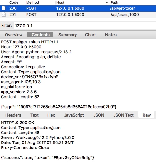Select the /api/users/1000 request row
The height and width of the screenshot is (164, 156).
tap(78, 15)
